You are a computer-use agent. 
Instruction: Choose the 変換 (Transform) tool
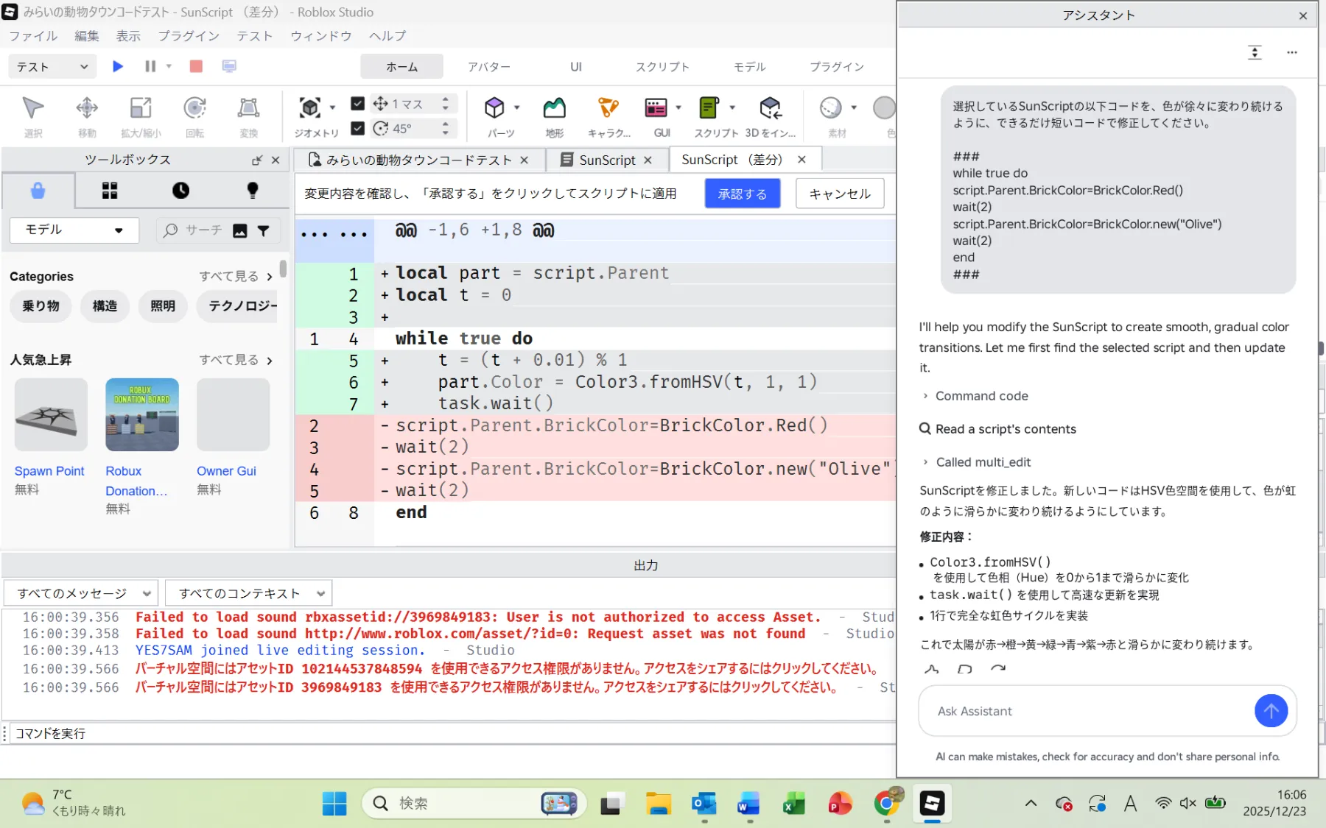(248, 116)
